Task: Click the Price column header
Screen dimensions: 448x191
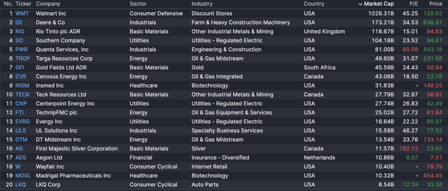Action: tap(435, 4)
